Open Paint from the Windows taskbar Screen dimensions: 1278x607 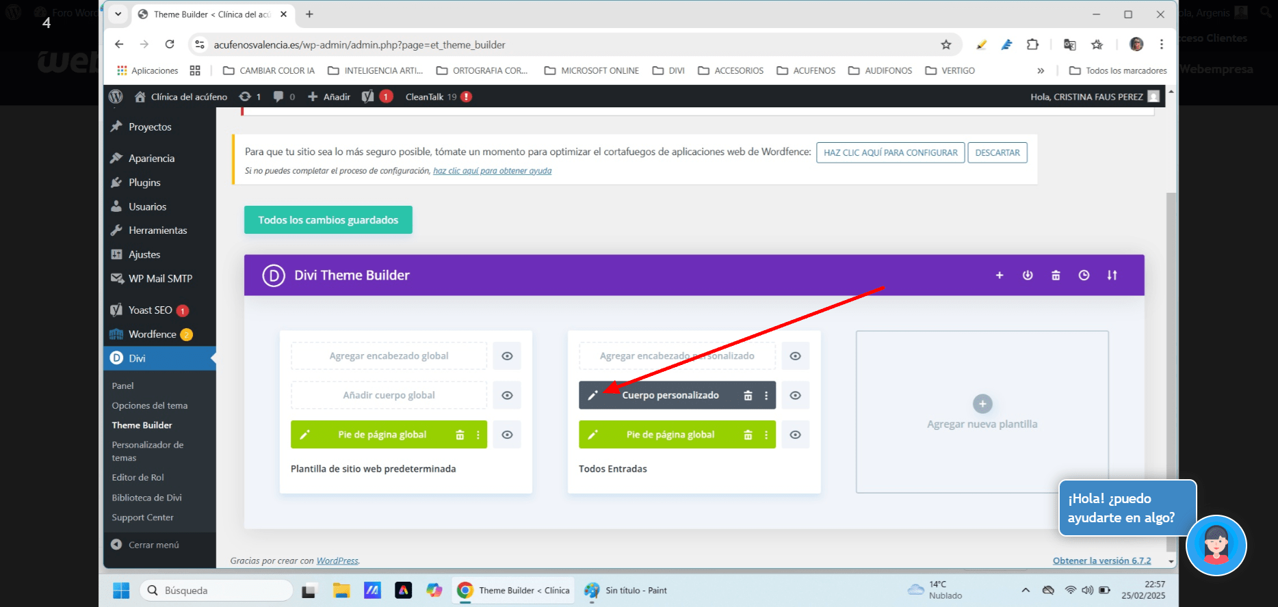click(627, 591)
